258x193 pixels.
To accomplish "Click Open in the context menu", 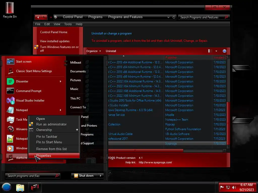I will (54, 119).
